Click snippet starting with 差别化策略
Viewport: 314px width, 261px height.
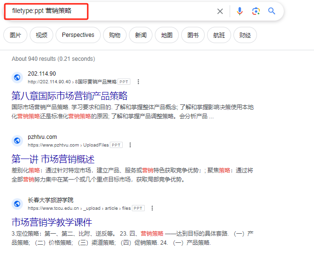(132, 175)
